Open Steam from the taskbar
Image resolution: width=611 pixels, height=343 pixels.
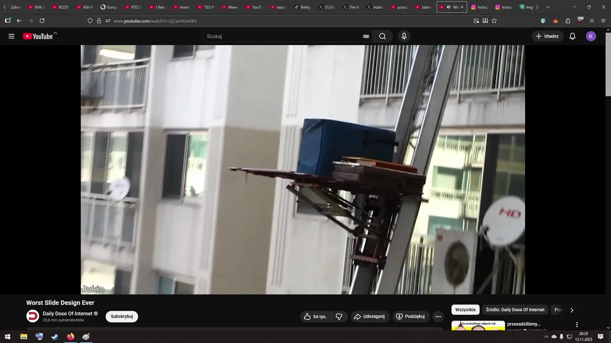(x=55, y=337)
